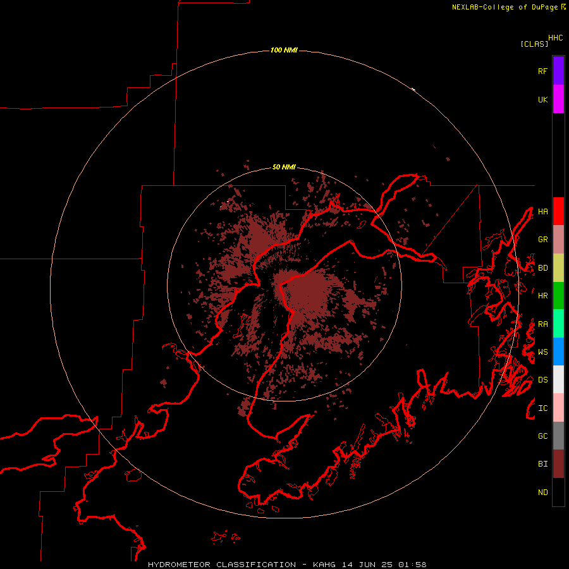The height and width of the screenshot is (569, 569).
Task: Click the IC legend label
Action: point(542,408)
